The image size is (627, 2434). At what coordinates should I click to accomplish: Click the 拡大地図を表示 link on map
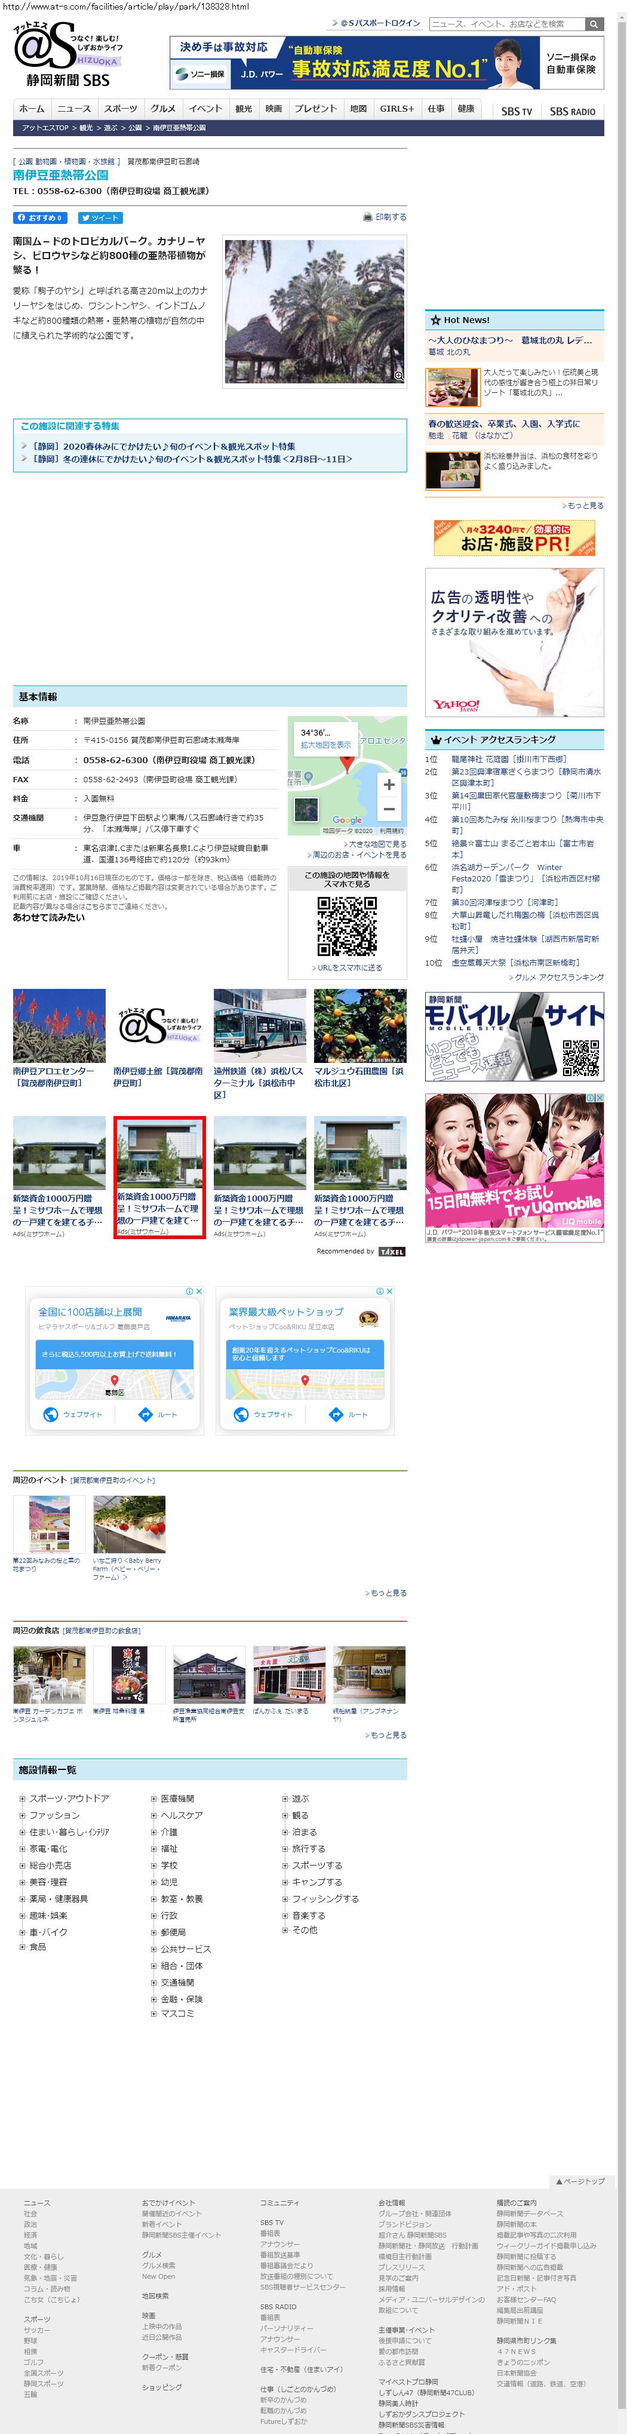[x=326, y=745]
